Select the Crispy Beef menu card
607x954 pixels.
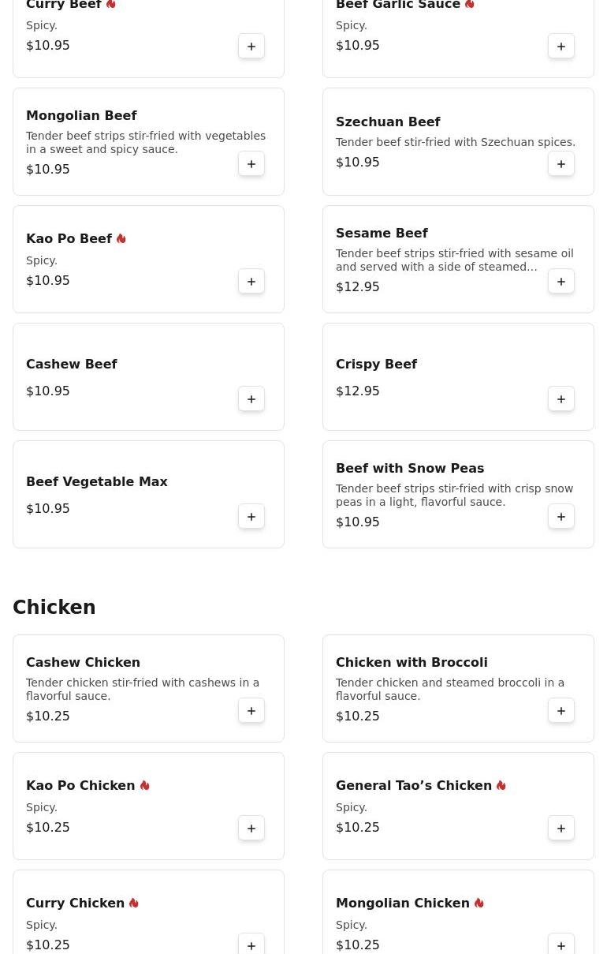coord(458,376)
